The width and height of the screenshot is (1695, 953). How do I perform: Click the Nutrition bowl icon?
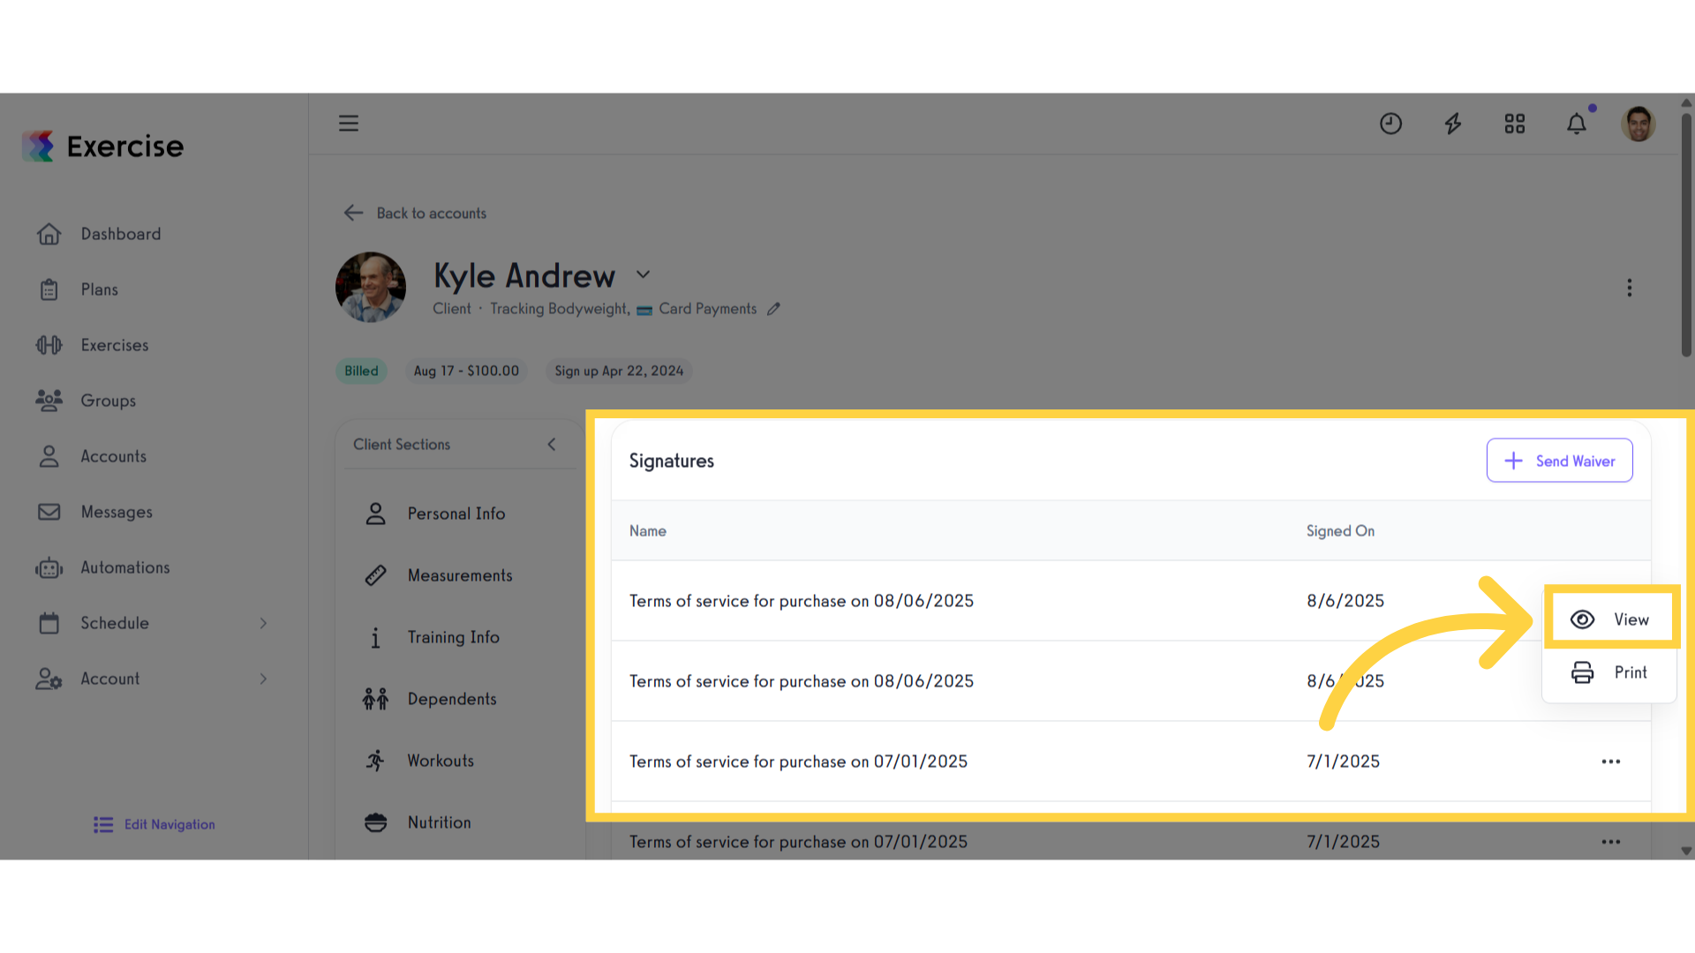375,822
